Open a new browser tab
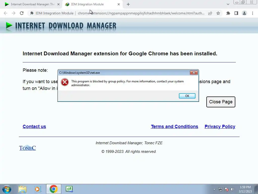 pyautogui.click(x=128, y=5)
